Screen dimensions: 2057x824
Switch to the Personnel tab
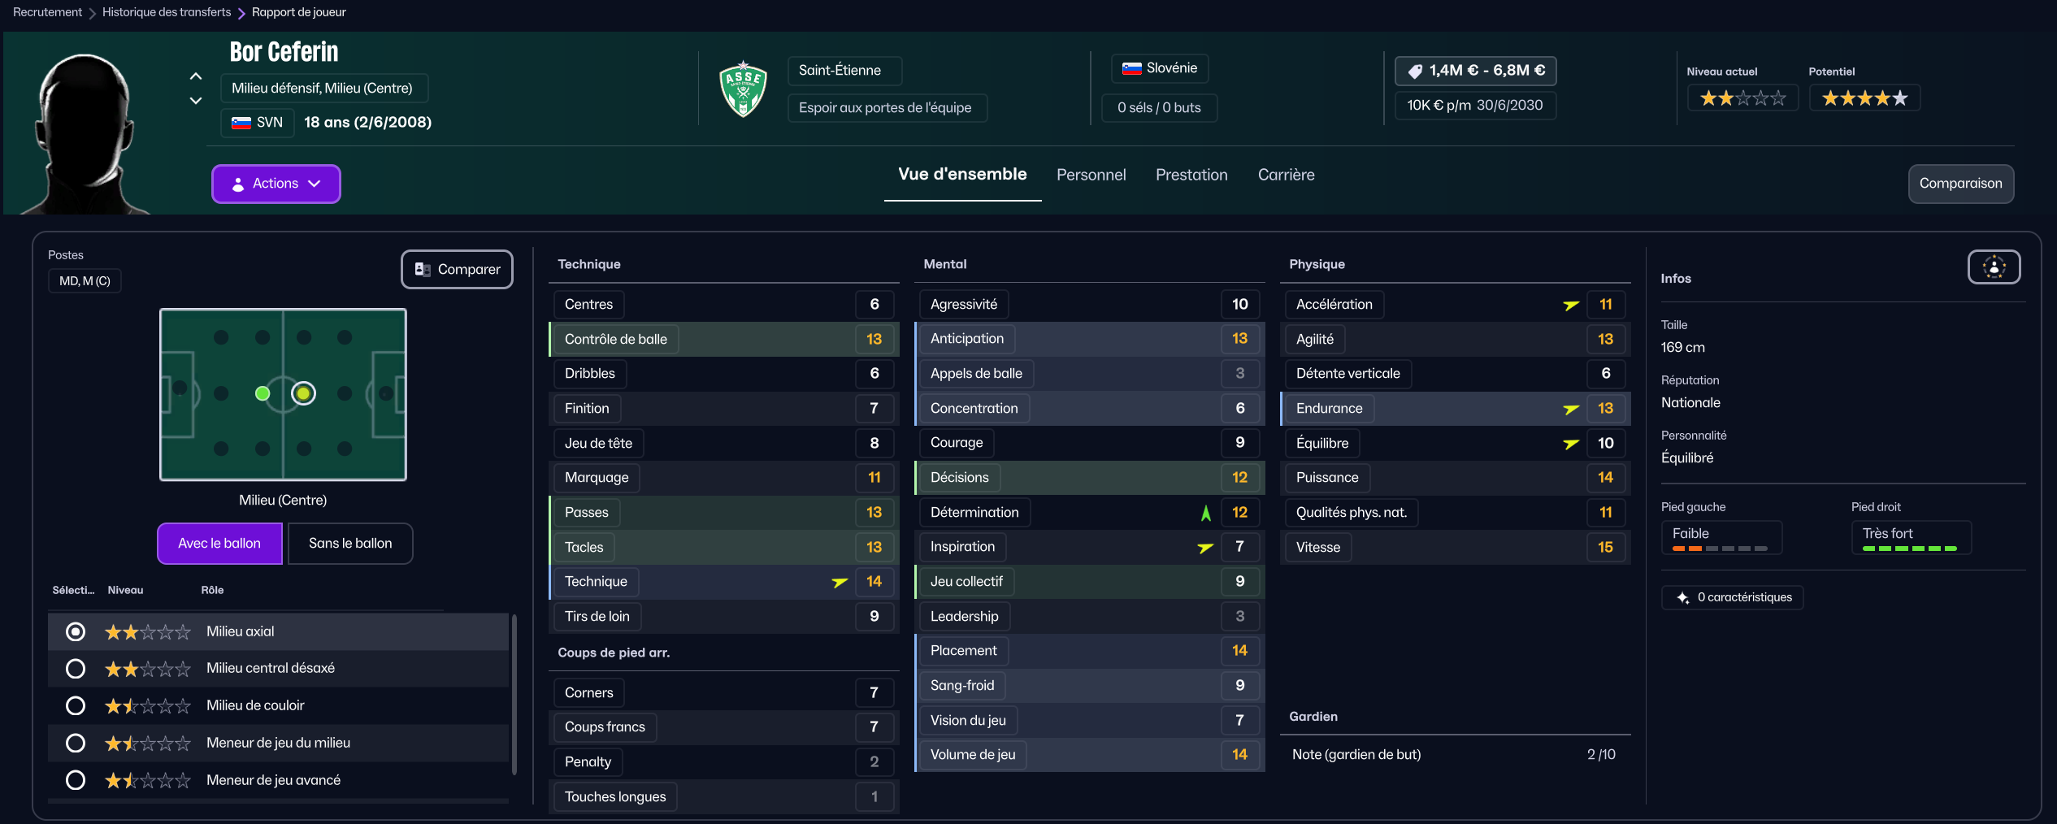click(1091, 175)
